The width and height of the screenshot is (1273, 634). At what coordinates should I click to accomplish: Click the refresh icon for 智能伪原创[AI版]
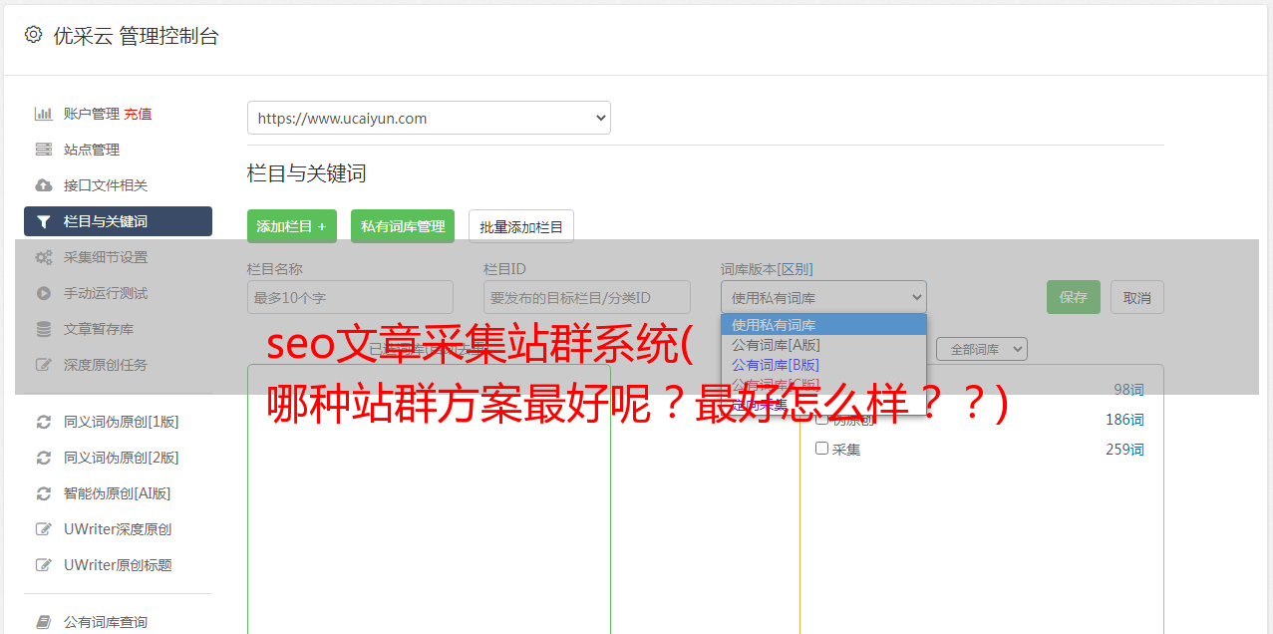point(44,493)
